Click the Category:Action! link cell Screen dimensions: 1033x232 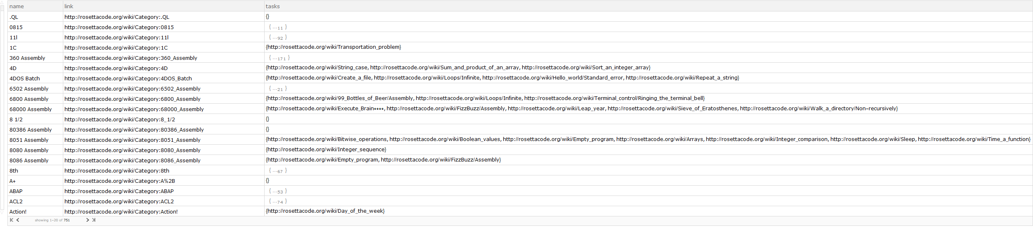(164, 212)
